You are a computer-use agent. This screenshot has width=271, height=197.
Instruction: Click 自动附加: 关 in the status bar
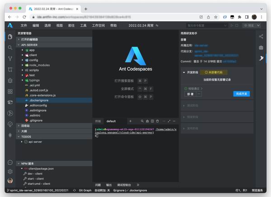coord(102,190)
